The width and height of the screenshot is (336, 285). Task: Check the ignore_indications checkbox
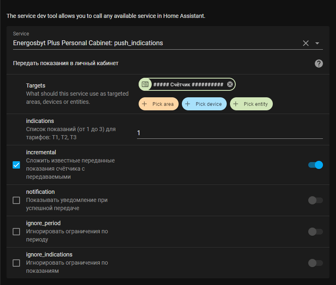click(16, 263)
